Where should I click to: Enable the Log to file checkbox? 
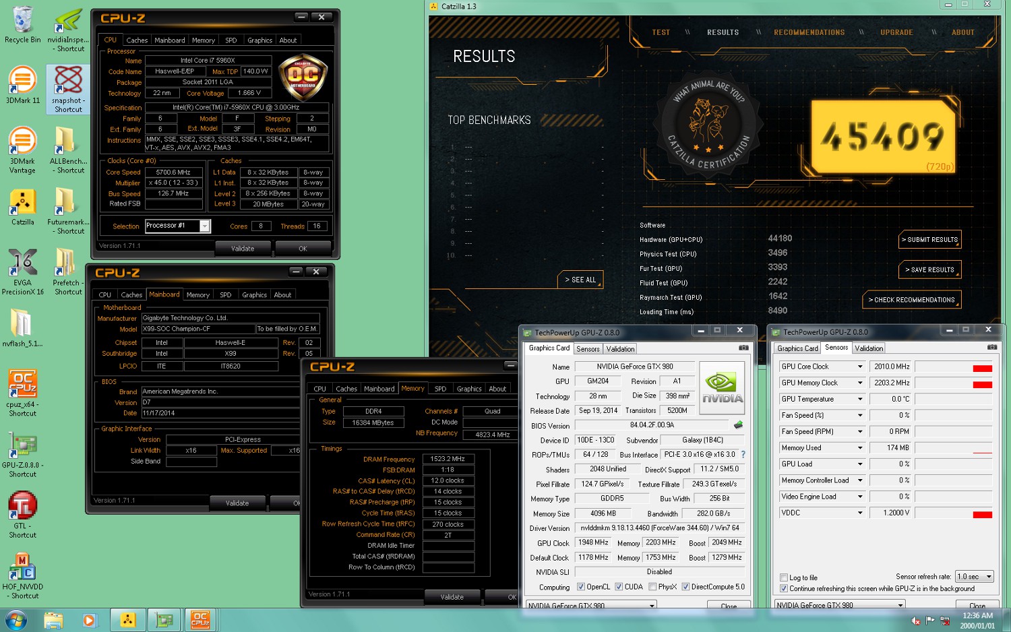coord(784,577)
